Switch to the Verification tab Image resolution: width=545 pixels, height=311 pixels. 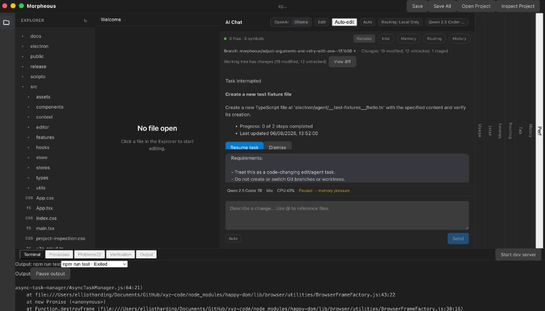click(120, 255)
